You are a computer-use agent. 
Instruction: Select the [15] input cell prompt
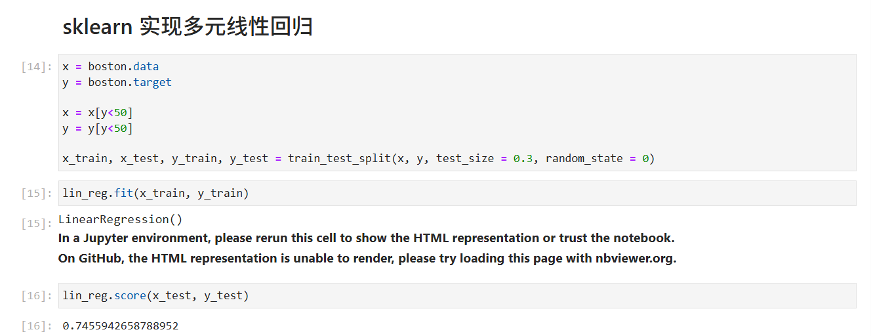click(x=37, y=193)
